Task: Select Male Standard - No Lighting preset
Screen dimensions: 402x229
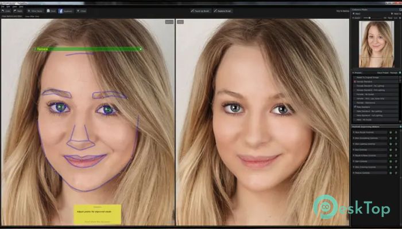Action: tap(376, 111)
